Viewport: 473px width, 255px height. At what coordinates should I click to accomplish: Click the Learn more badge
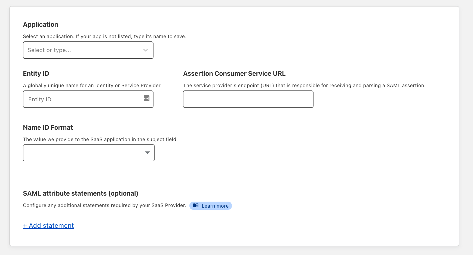(210, 206)
